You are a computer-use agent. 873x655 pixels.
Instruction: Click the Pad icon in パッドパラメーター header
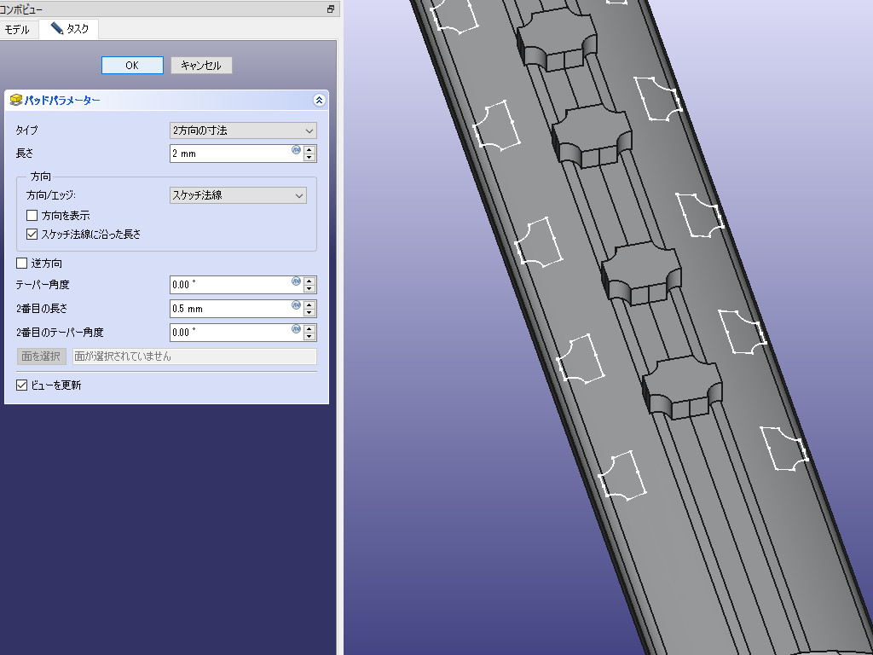point(16,101)
